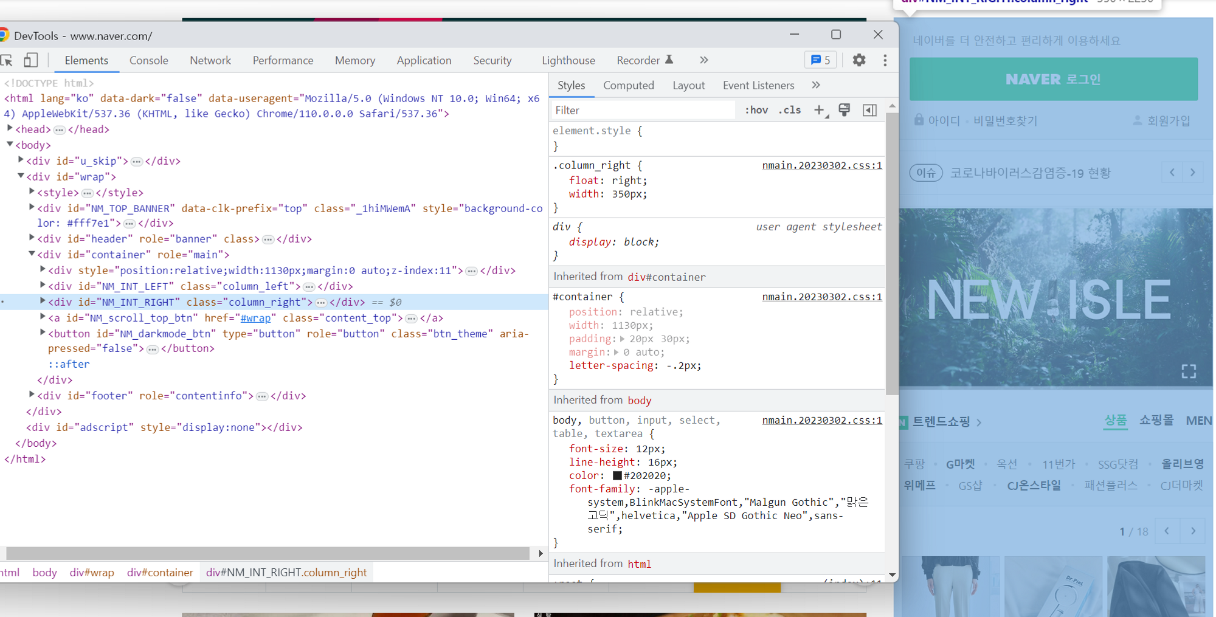Open nmain.20230302.css link for #container
The width and height of the screenshot is (1216, 617).
click(x=822, y=297)
